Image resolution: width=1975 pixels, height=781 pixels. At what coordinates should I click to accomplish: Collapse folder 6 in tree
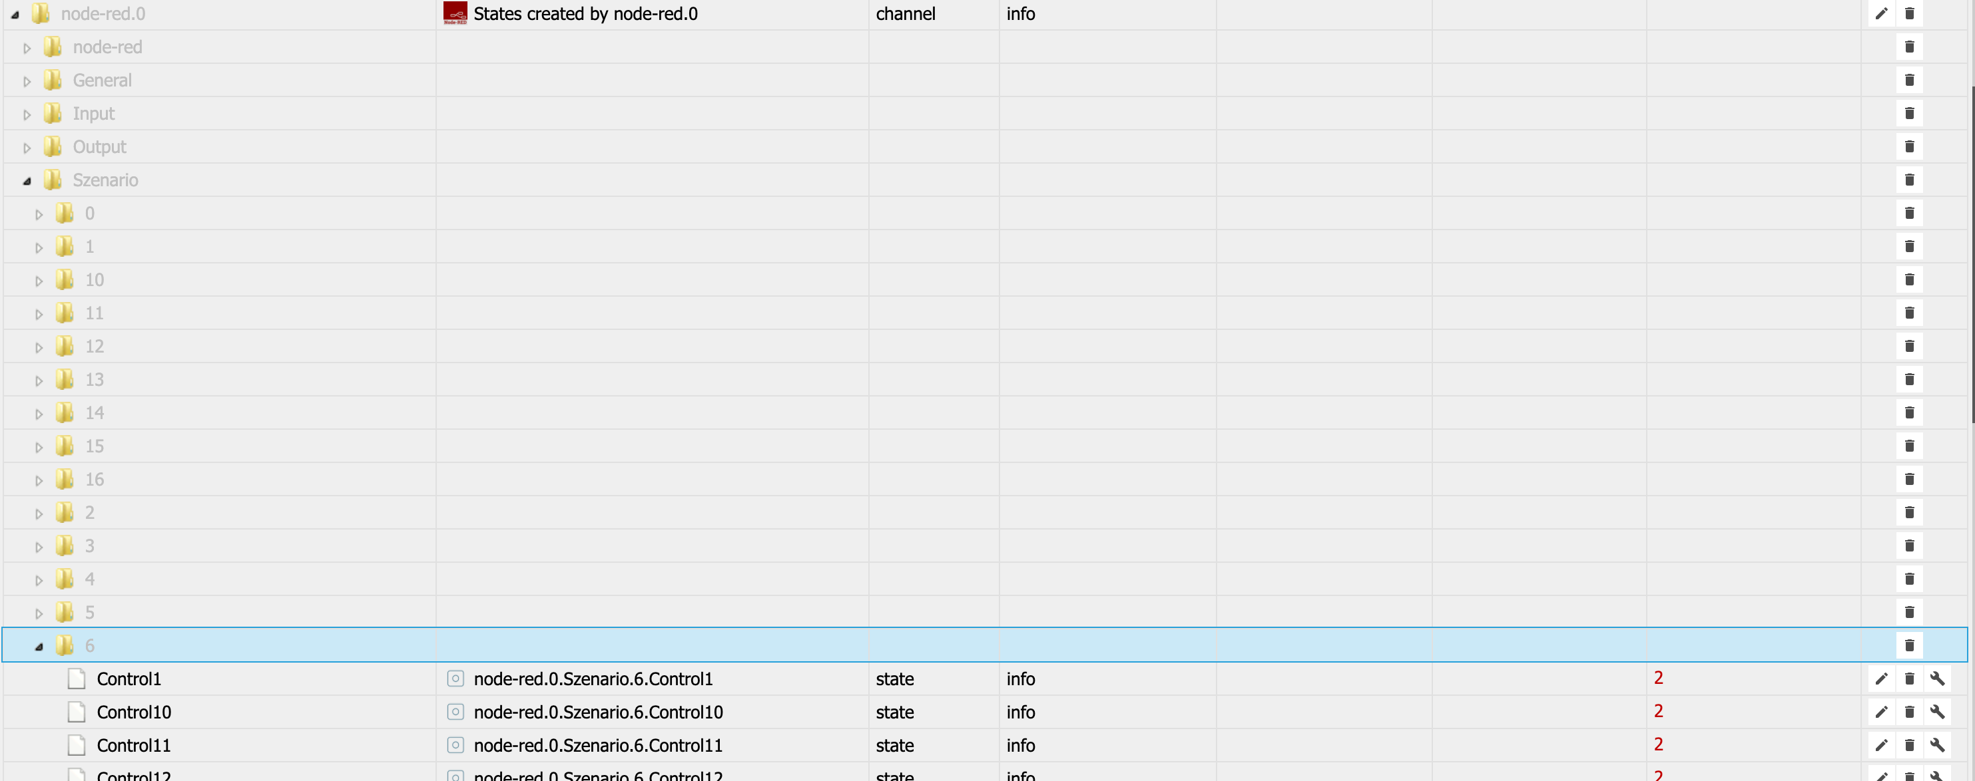coord(39,647)
